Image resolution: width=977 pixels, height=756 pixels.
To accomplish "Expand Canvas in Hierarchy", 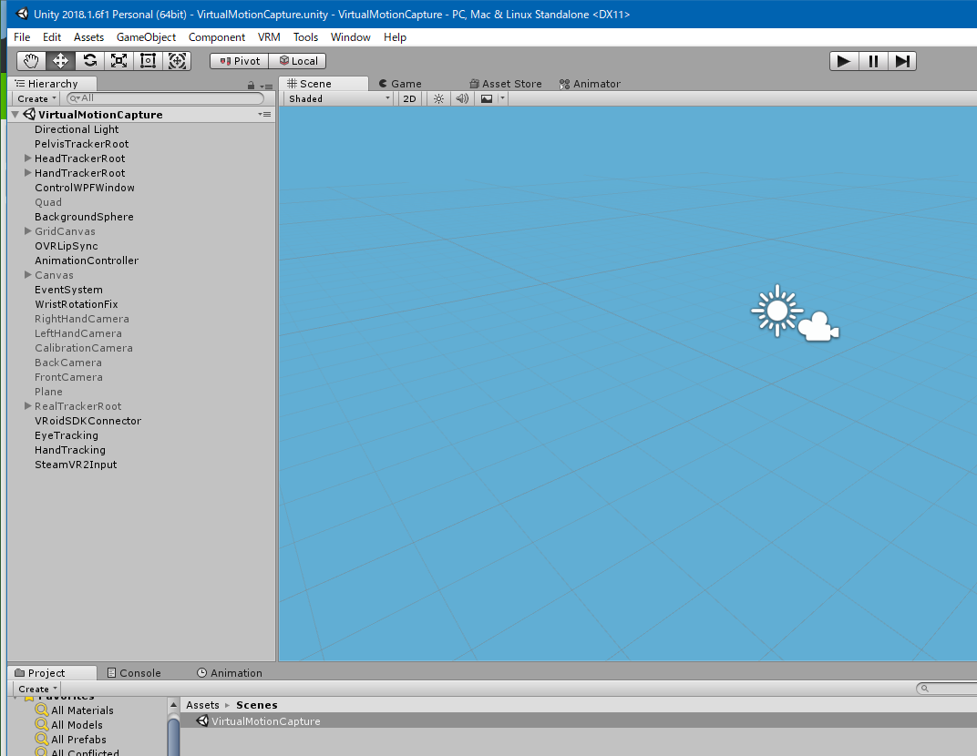I will [28, 275].
